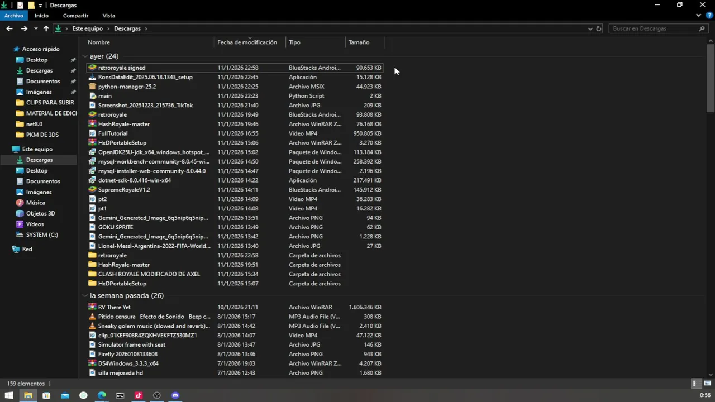Viewport: 715px width, 402px height.
Task: Expand the ribbon with the chevron
Action: [x=699, y=16]
